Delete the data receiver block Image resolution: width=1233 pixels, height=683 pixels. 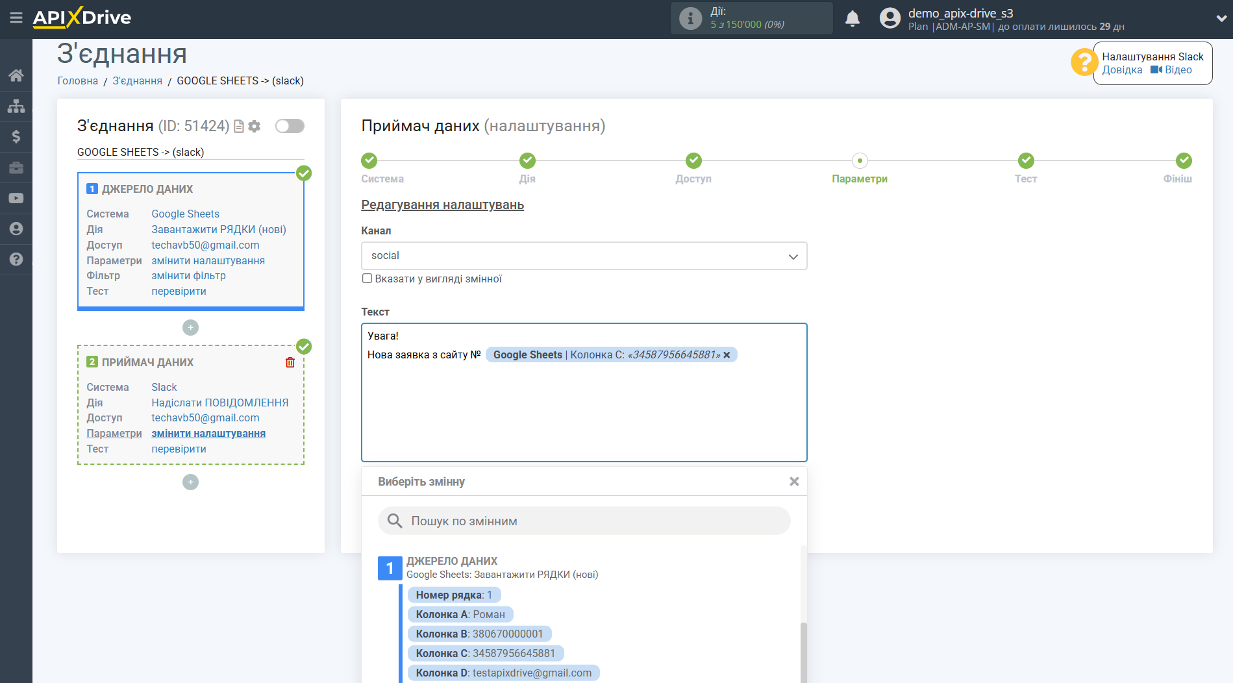pyautogui.click(x=290, y=362)
